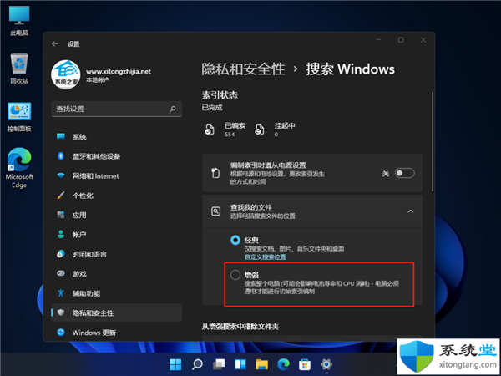
Task: Go back with the Settings back arrow
Action: tap(55, 43)
